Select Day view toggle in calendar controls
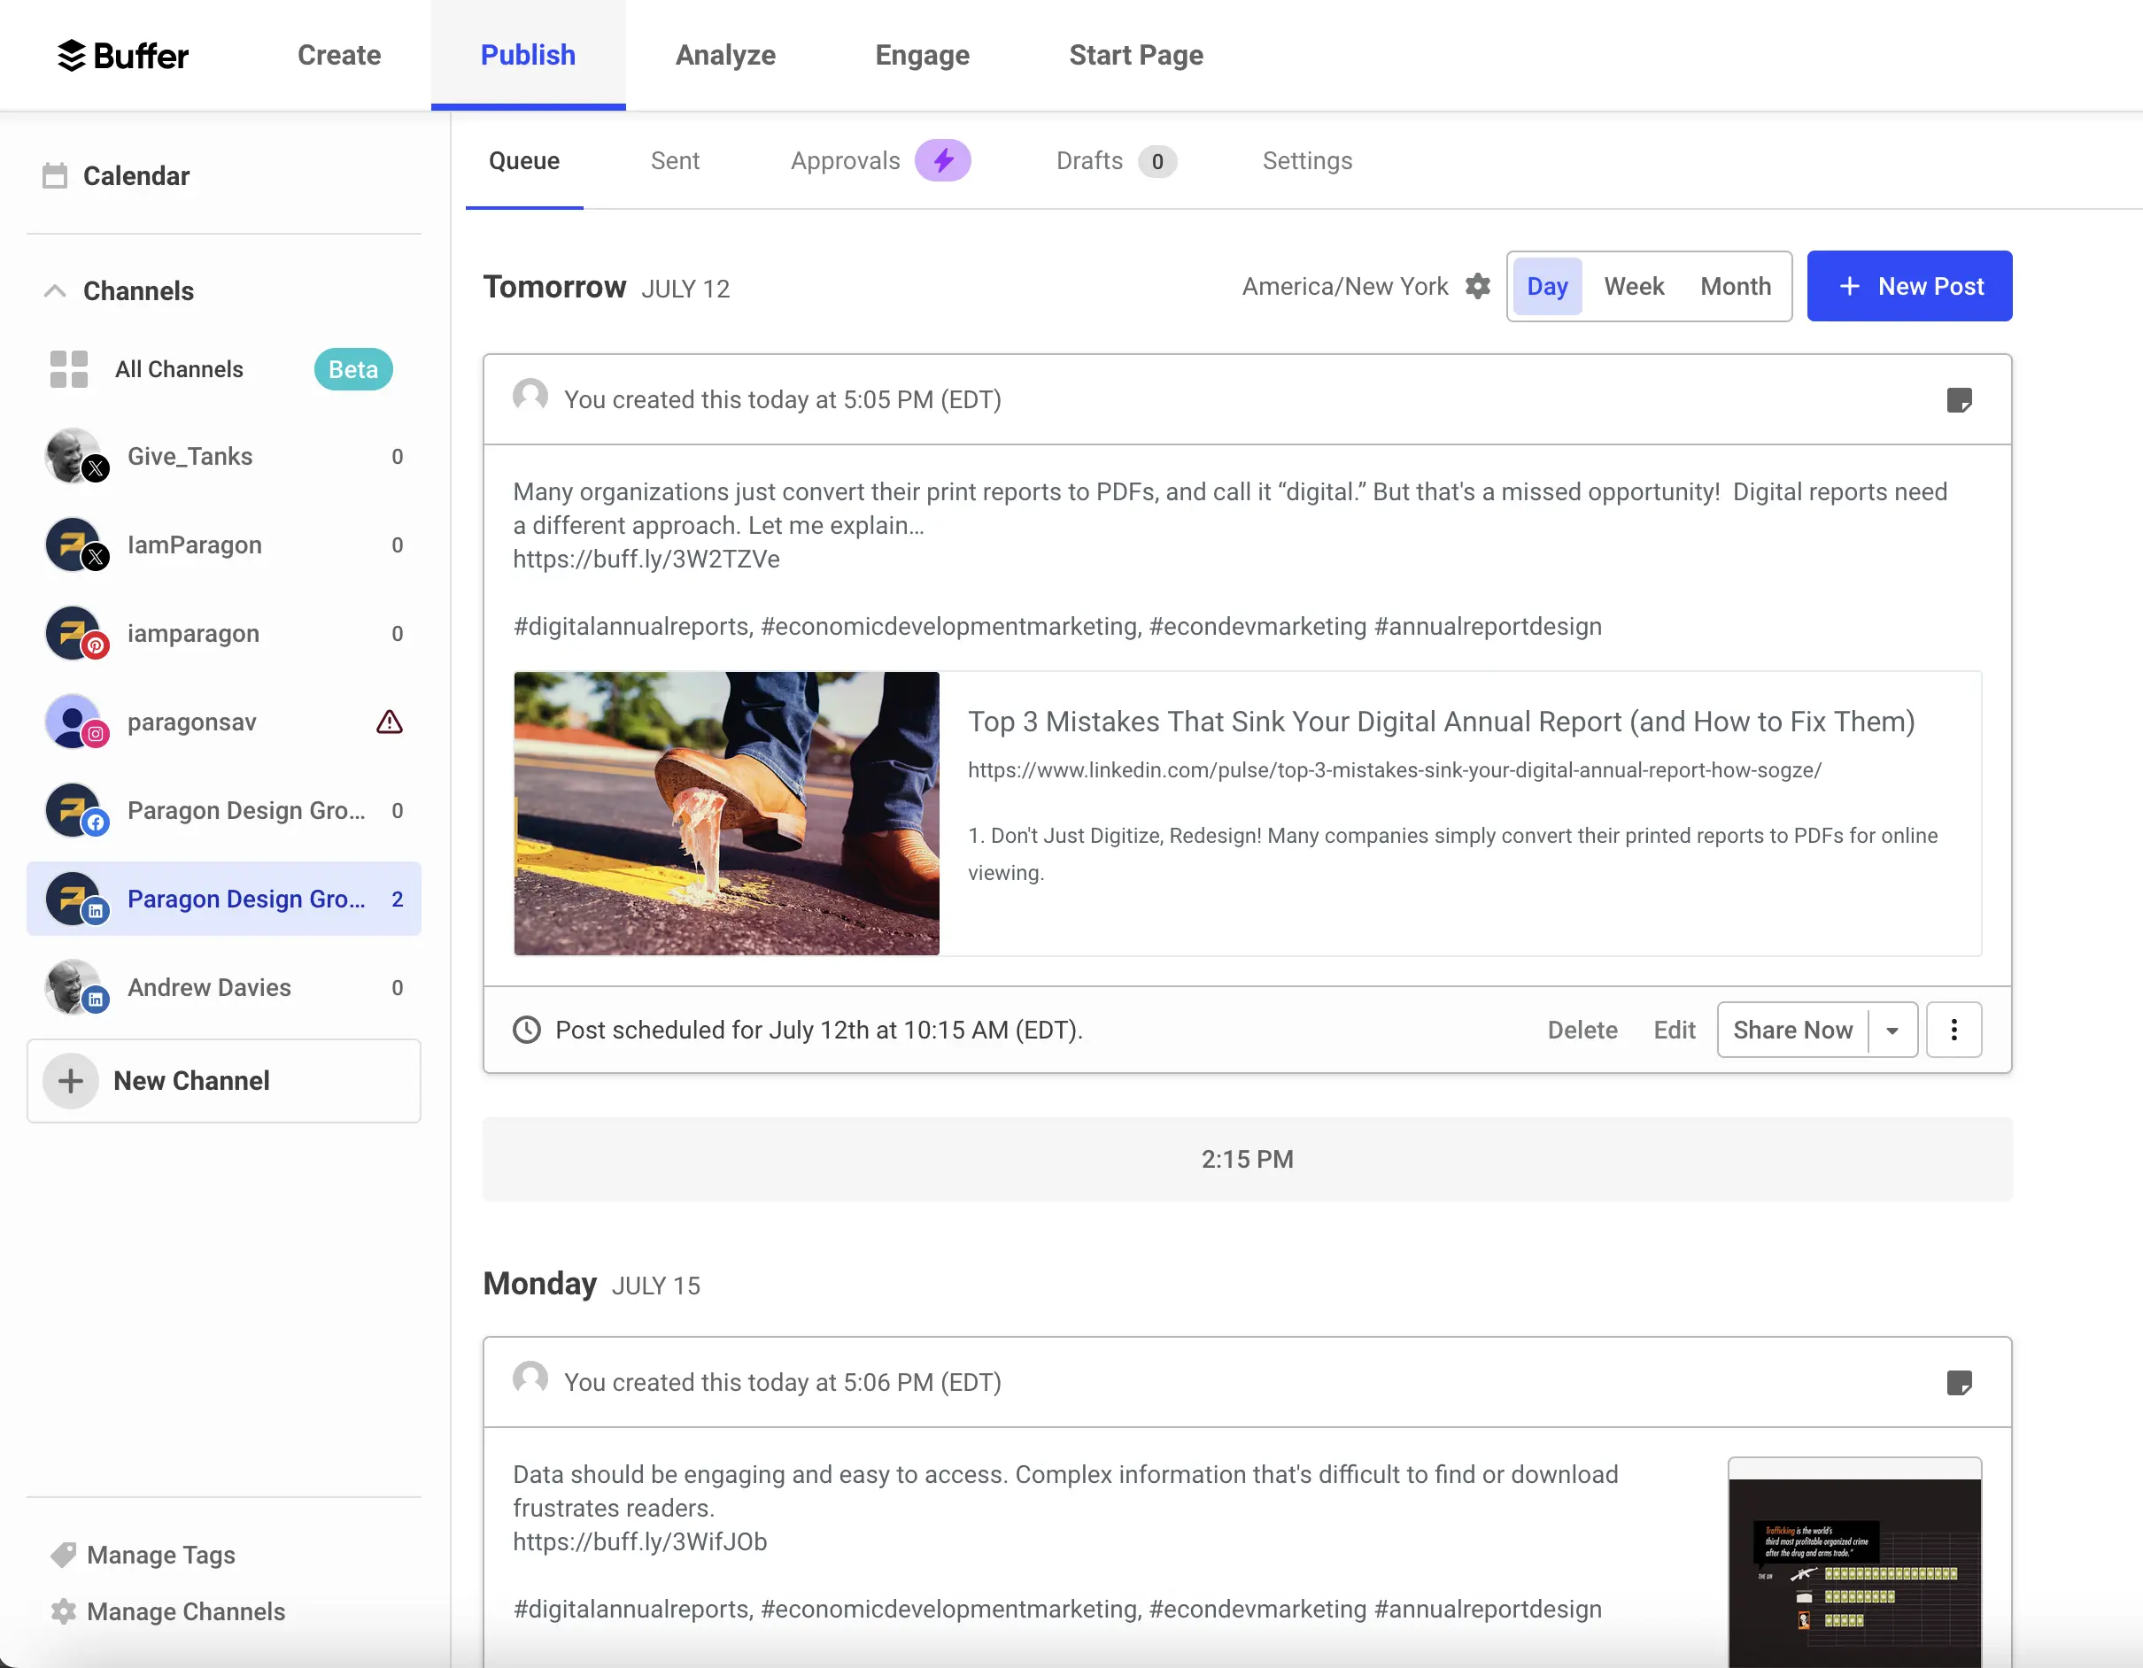The height and width of the screenshot is (1668, 2143). pos(1546,285)
